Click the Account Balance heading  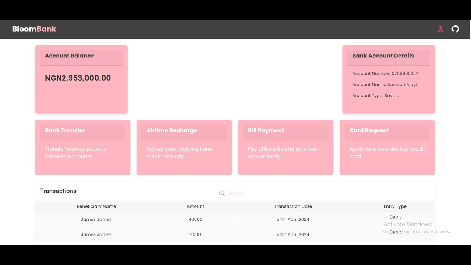coord(70,56)
